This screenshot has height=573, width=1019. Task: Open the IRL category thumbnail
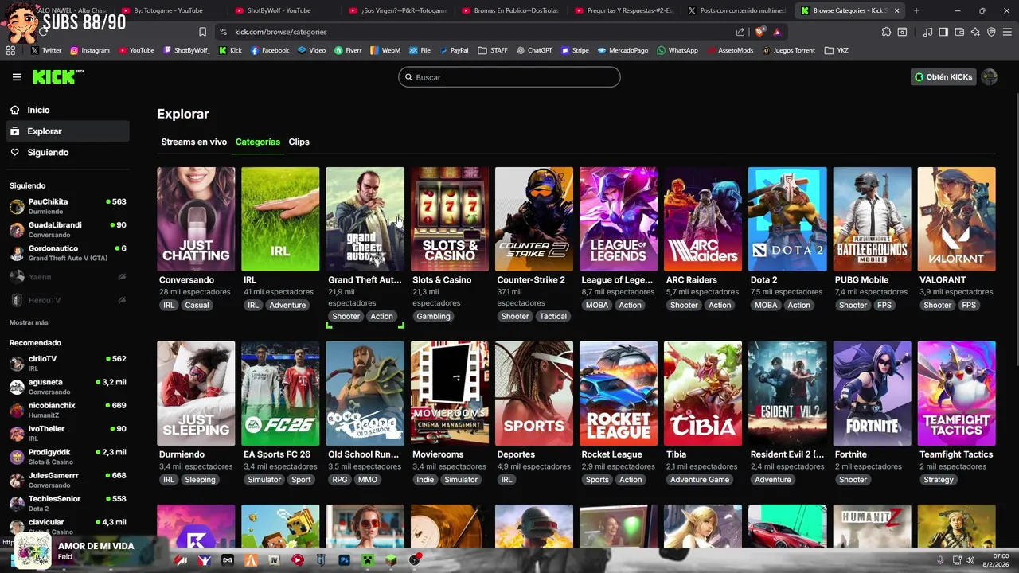click(280, 219)
